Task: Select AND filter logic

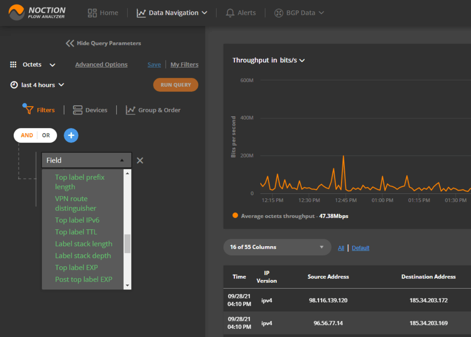Action: click(27, 136)
